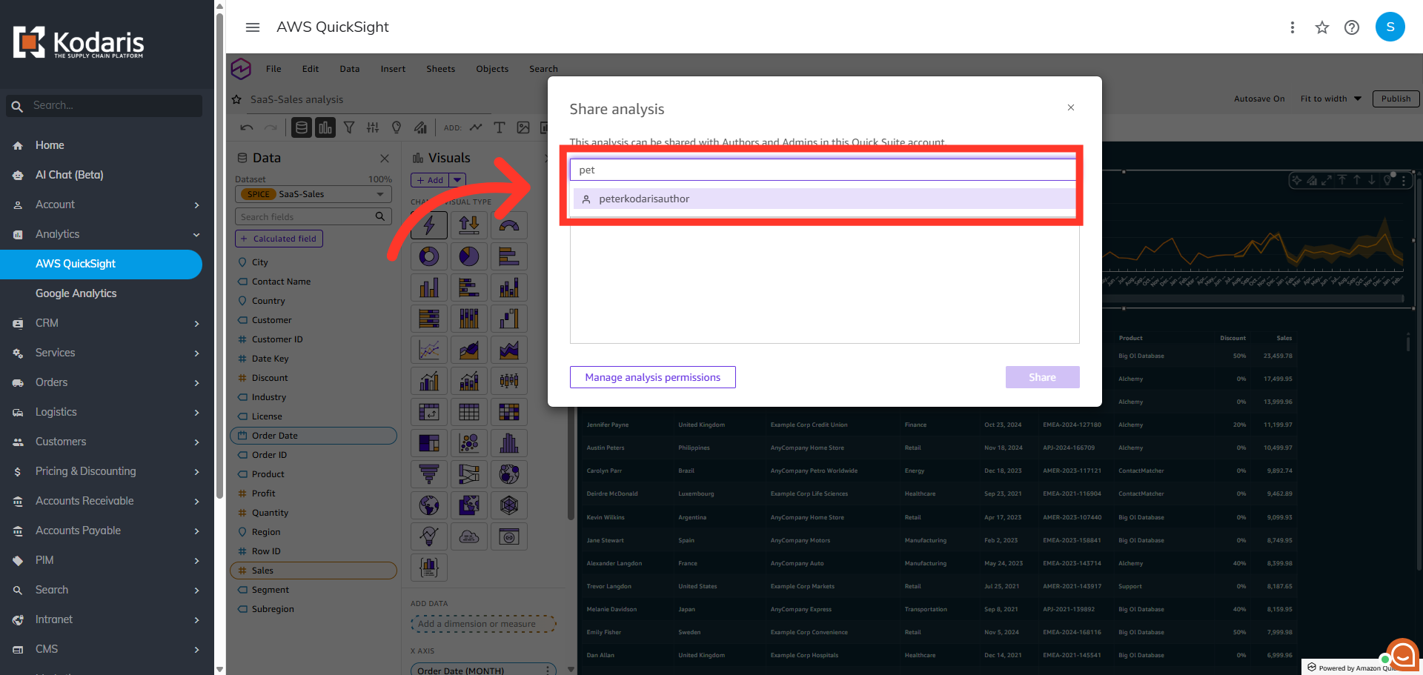Viewport: 1423px width, 675px height.
Task: Open the File menu
Action: (273, 69)
